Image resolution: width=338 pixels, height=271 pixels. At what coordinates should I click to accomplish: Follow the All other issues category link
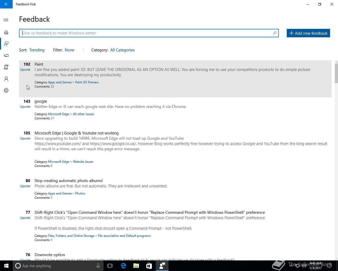pyautogui.click(x=83, y=114)
